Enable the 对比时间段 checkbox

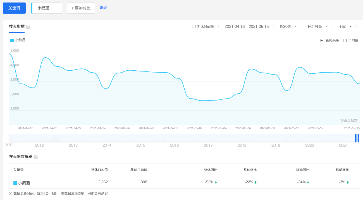(x=194, y=27)
